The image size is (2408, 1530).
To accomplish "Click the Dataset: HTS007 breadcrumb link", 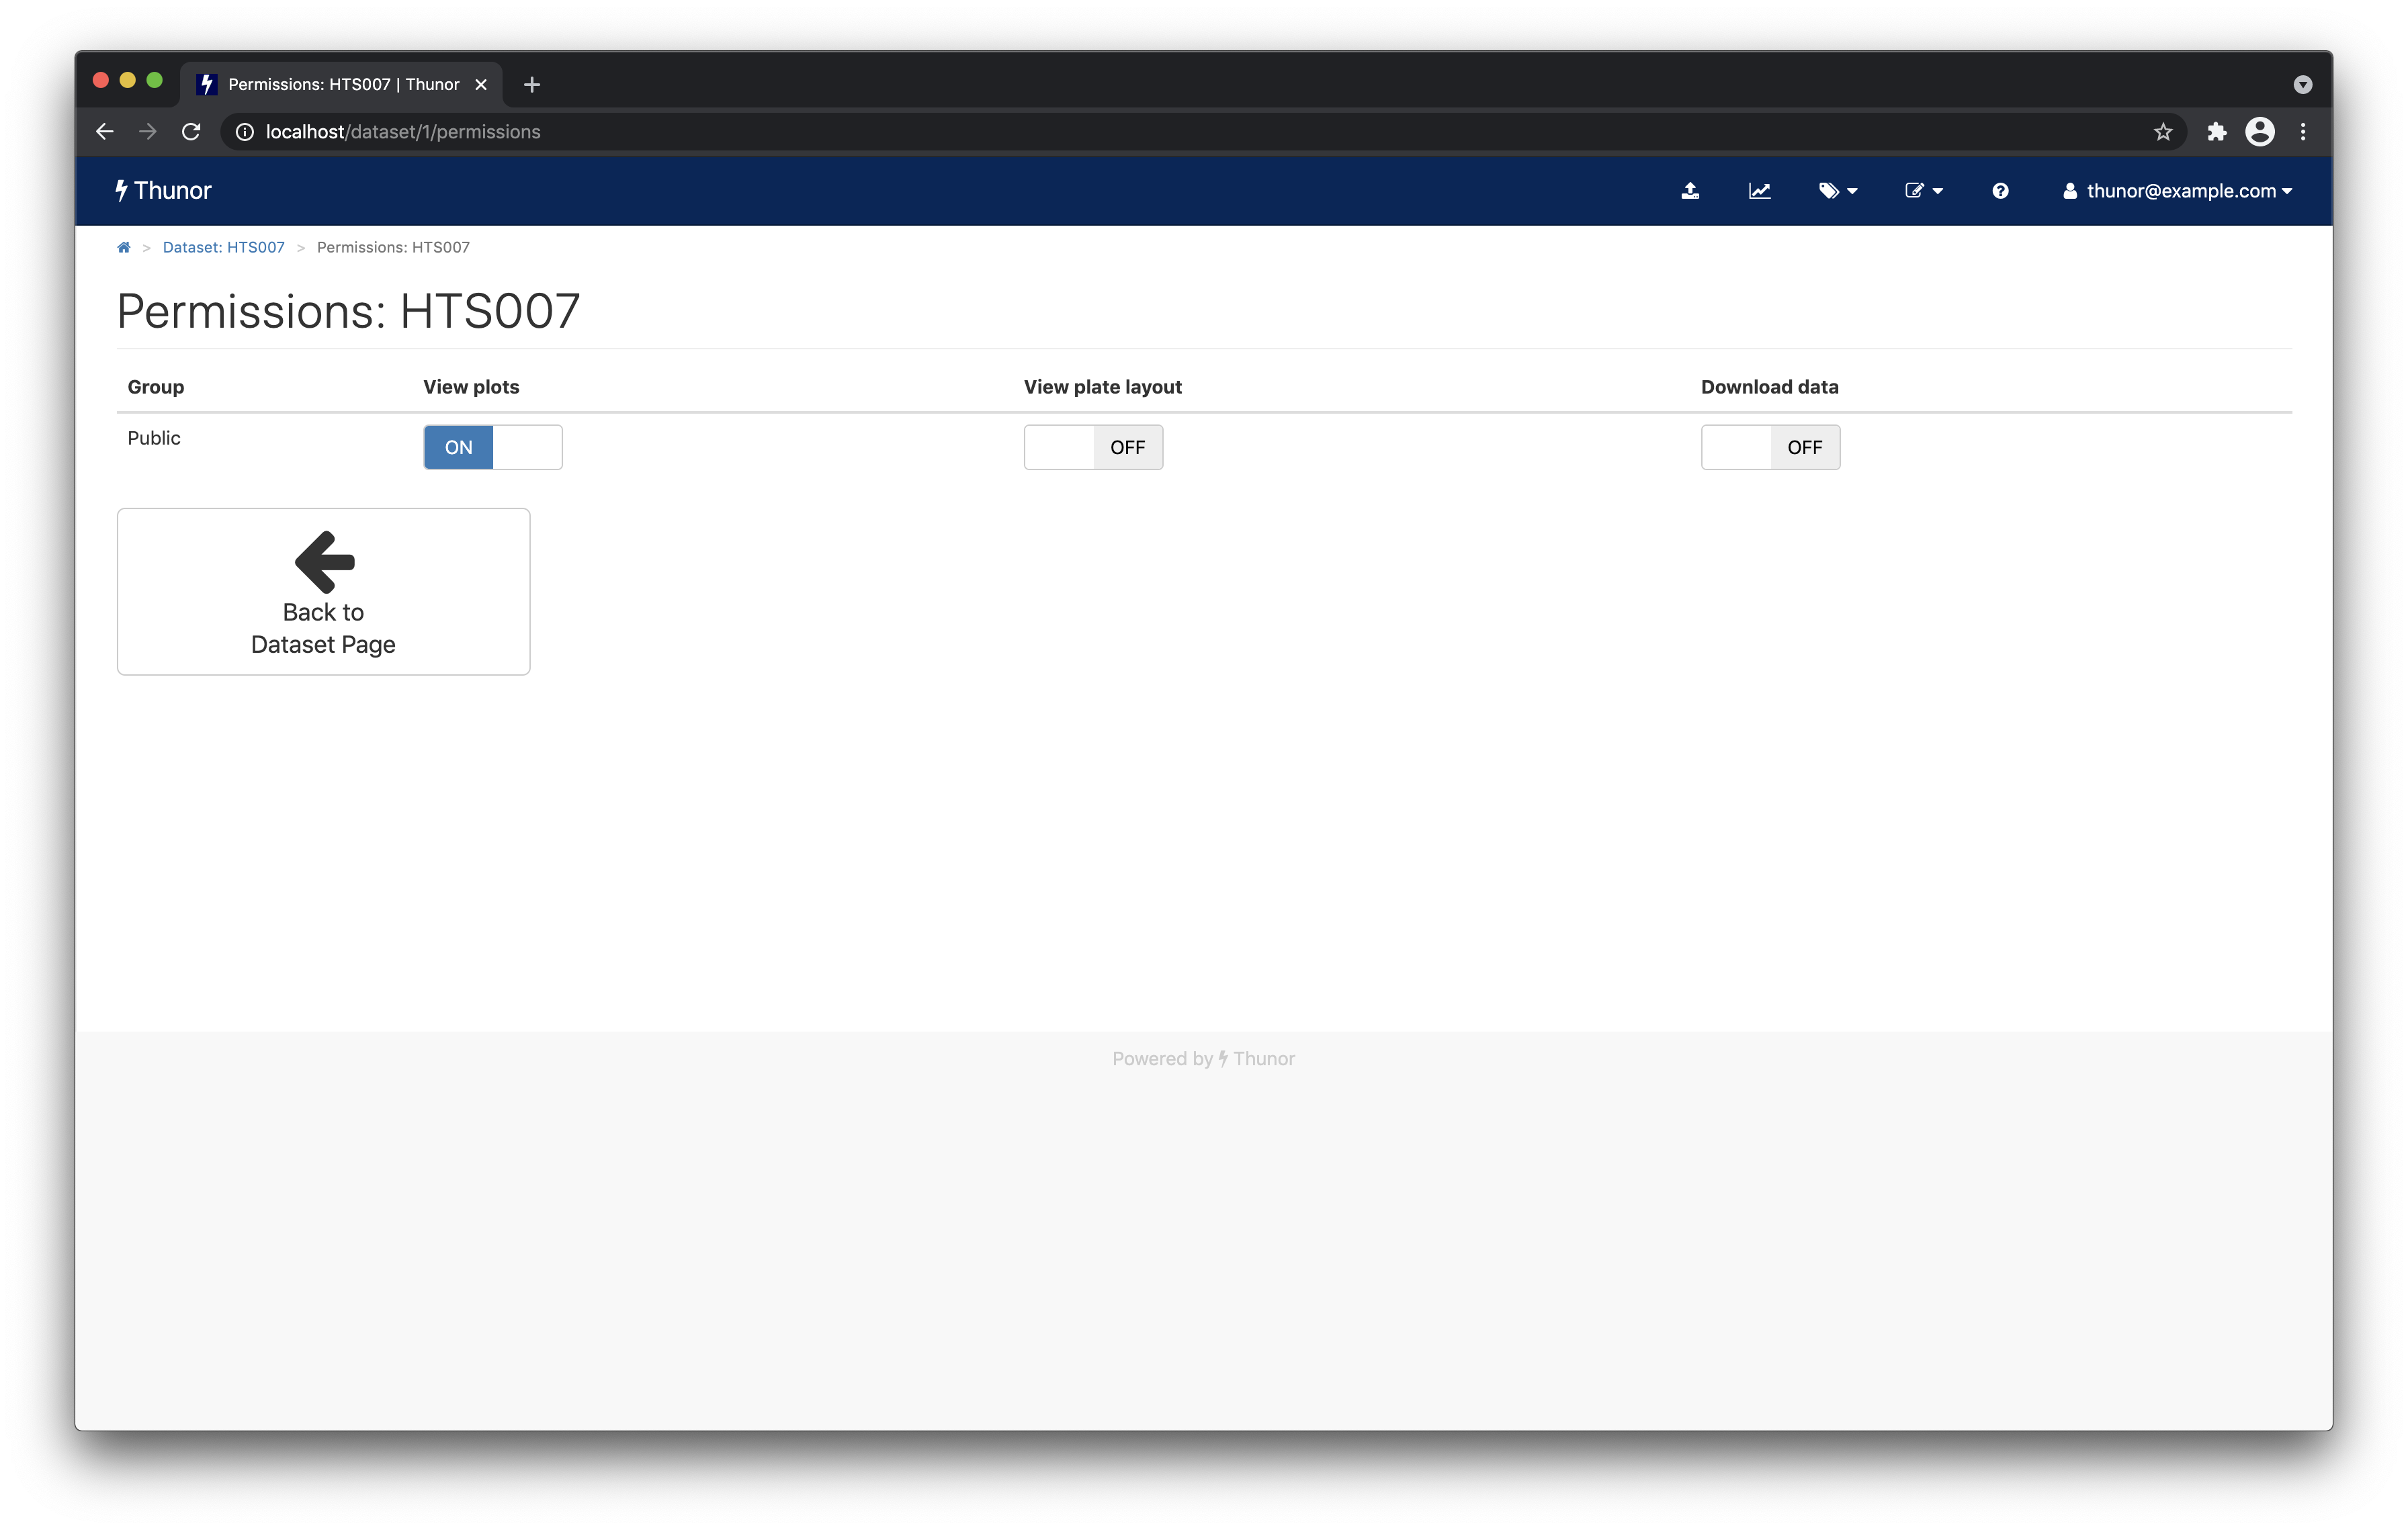I will coord(223,247).
